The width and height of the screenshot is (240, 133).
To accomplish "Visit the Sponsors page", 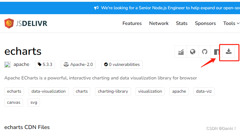I will [x=205, y=23].
